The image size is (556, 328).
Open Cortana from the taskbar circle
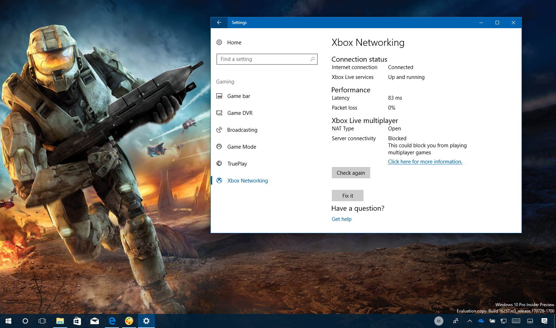[25, 321]
